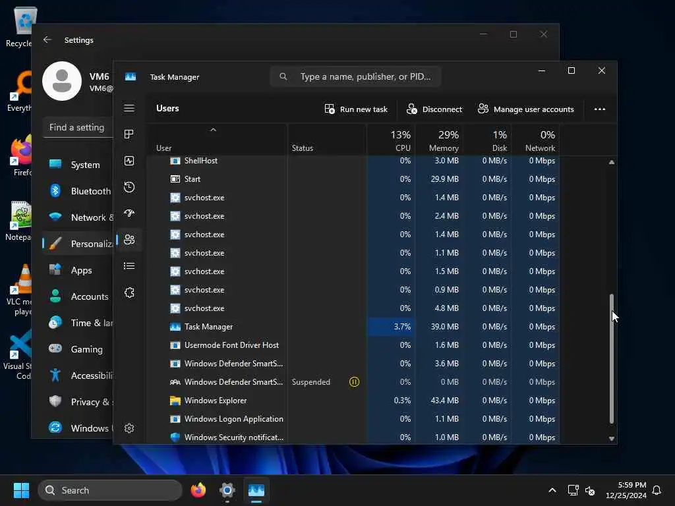Open System category in Settings window
This screenshot has height=506, width=675.
click(79, 165)
